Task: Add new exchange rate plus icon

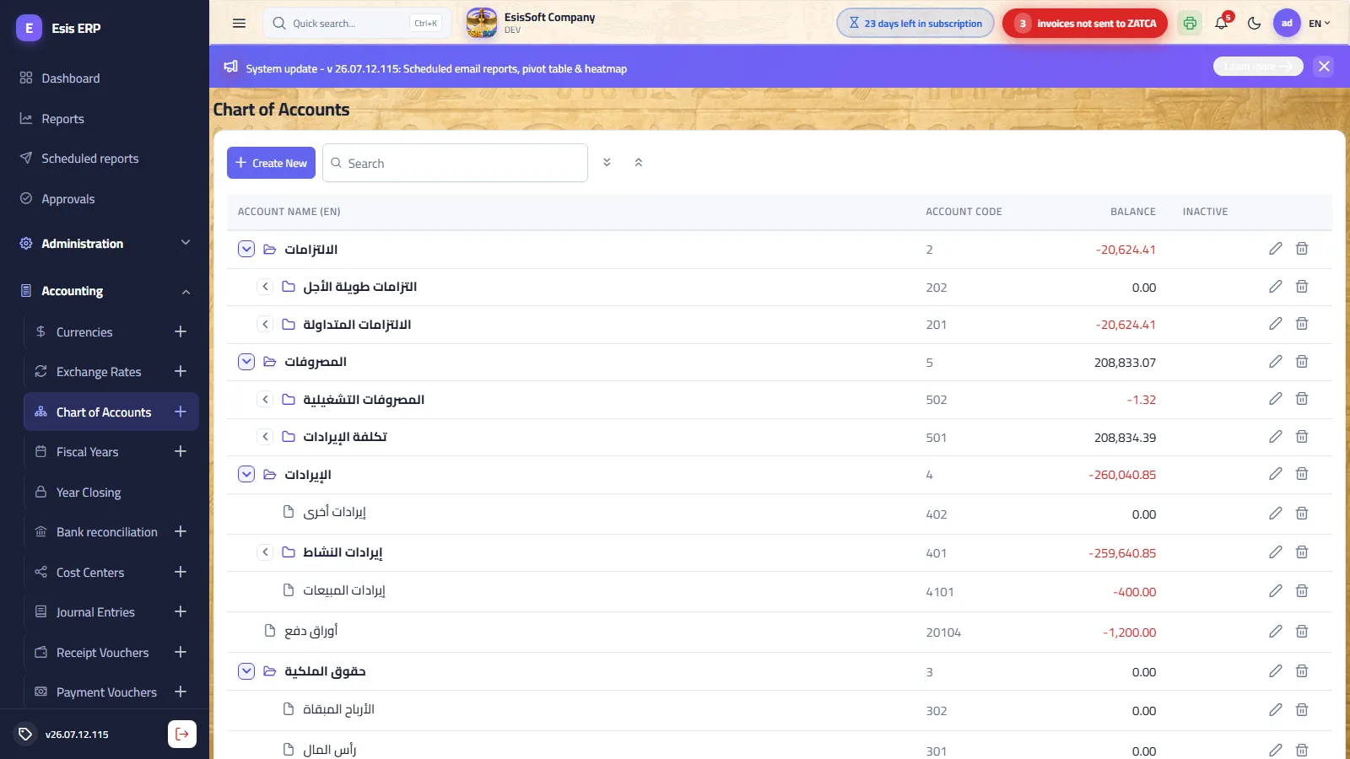Action: 181,371
